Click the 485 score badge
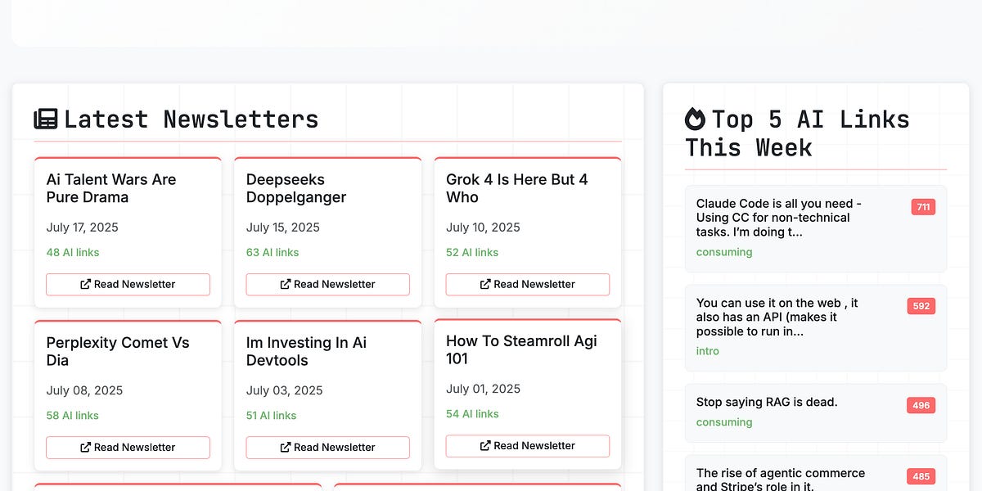 click(921, 476)
